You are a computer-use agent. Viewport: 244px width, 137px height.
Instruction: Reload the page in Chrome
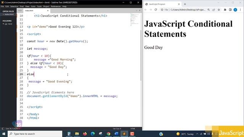coord(156,10)
